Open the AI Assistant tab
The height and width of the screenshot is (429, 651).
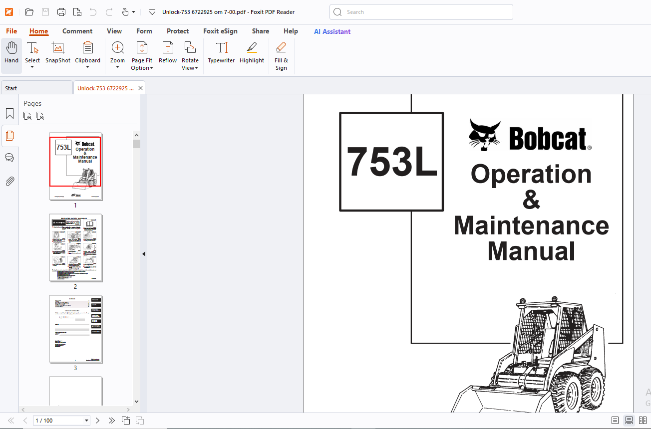pos(332,31)
